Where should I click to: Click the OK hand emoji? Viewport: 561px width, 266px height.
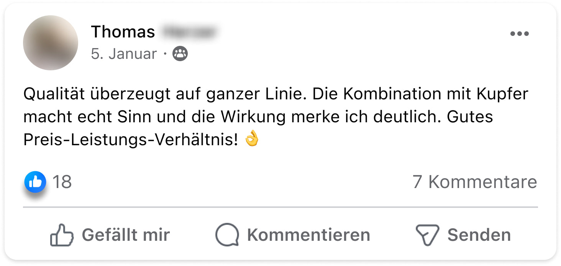coord(251,139)
